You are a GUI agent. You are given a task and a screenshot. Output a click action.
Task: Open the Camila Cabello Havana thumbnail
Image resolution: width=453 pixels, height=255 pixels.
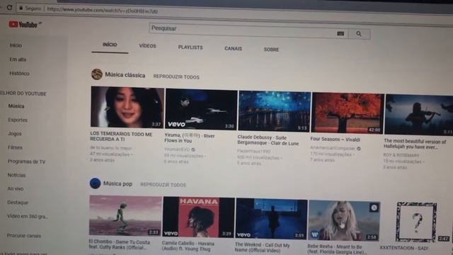[x=199, y=217]
